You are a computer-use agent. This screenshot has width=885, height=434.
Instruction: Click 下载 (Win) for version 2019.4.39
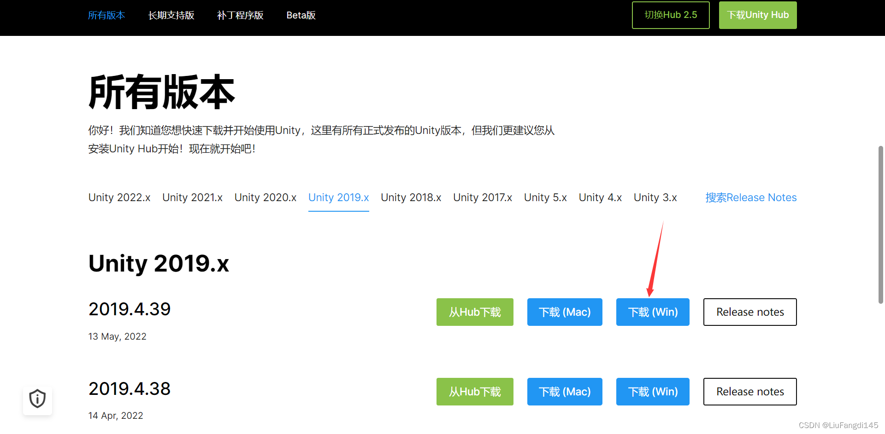click(x=653, y=312)
